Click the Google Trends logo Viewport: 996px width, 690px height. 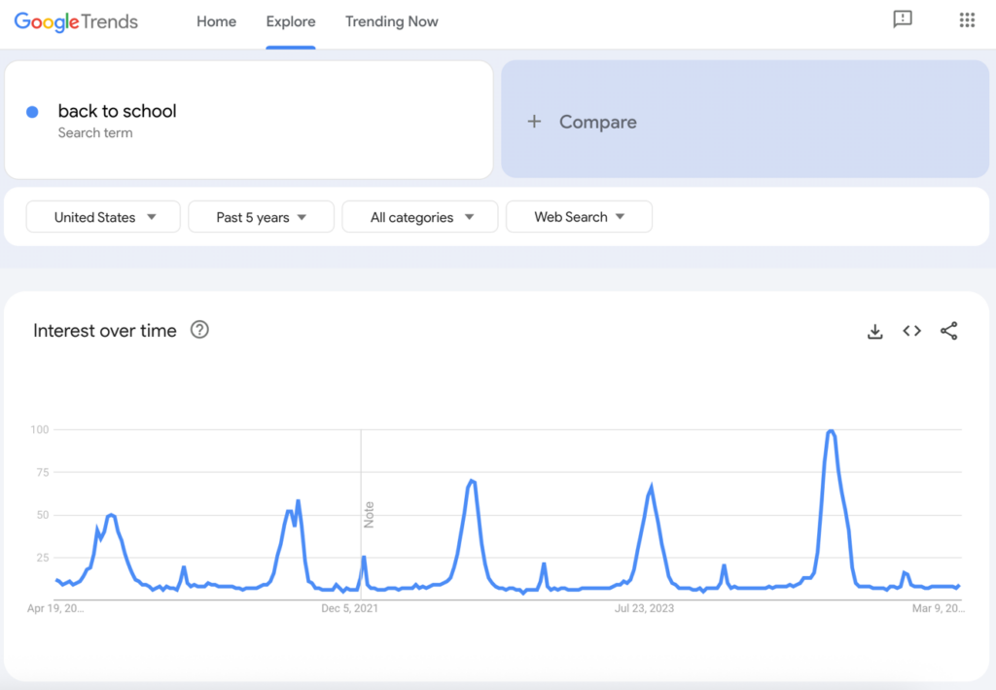(76, 21)
